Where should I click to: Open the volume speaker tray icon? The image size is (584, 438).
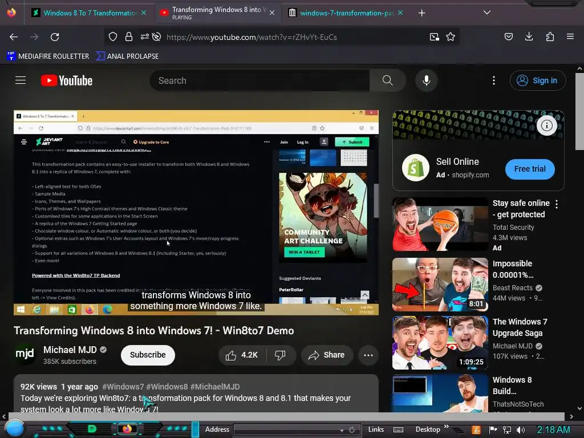(x=521, y=430)
